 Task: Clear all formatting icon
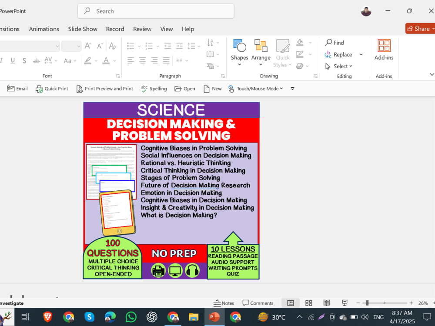[x=113, y=46]
